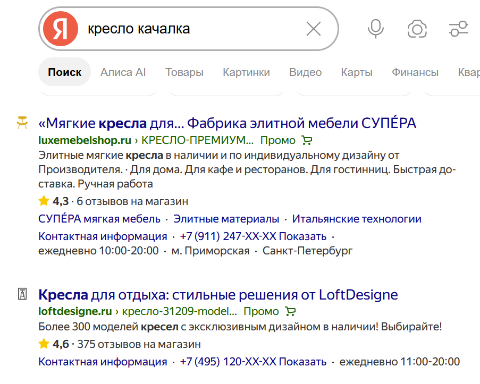This screenshot has height=384, width=480.
Task: Start voice search with microphone icon
Action: [x=376, y=29]
